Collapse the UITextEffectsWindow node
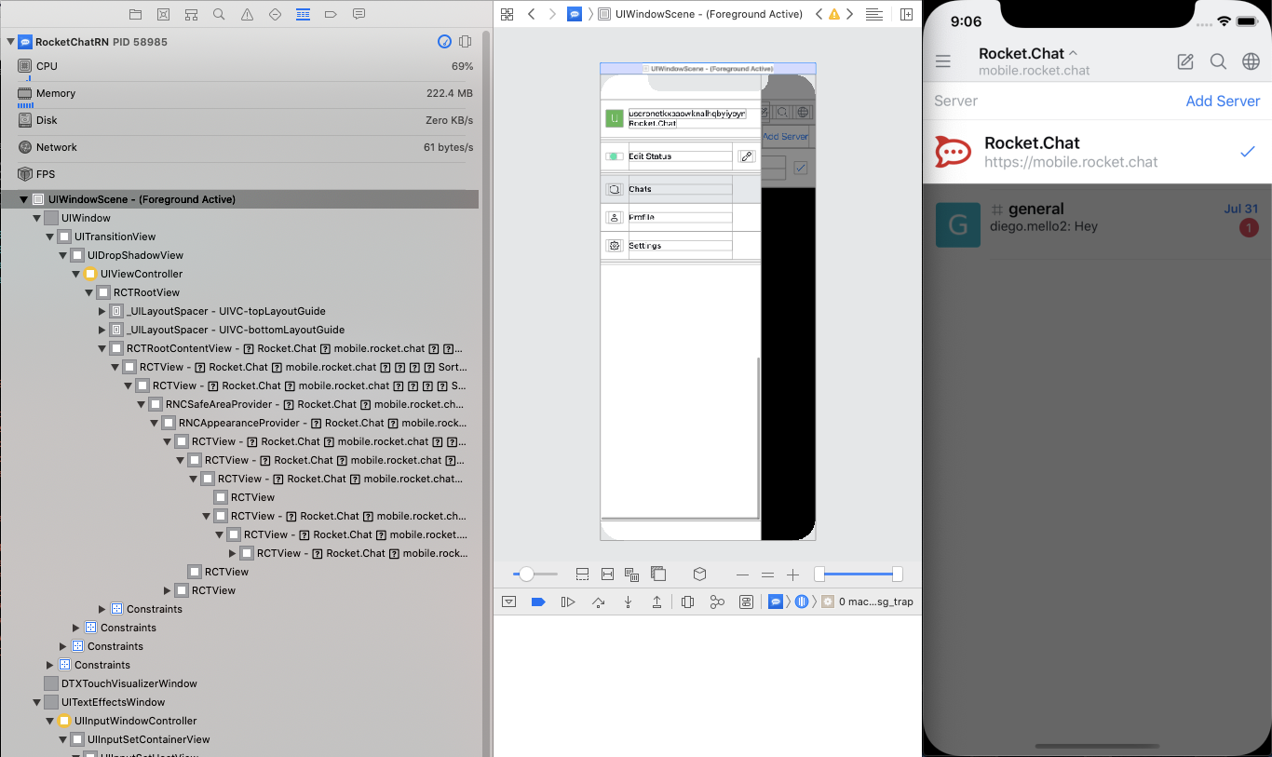This screenshot has width=1272, height=757. (x=36, y=702)
